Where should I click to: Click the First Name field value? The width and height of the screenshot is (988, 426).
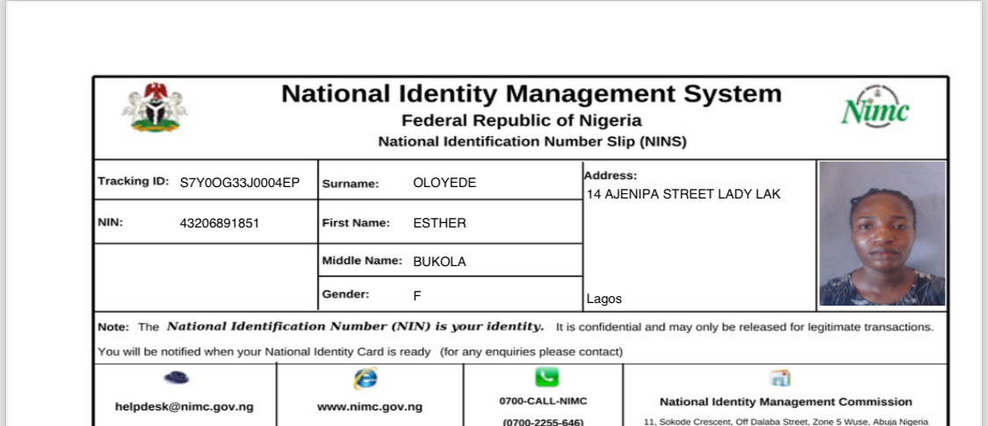tap(439, 223)
